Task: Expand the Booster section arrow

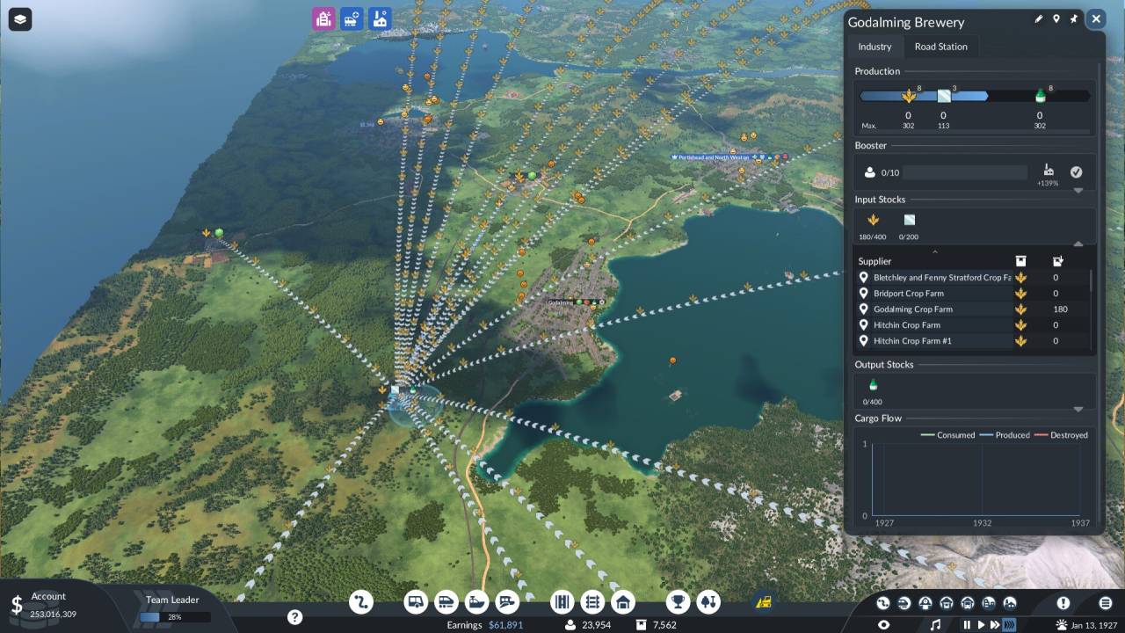Action: tap(1078, 191)
